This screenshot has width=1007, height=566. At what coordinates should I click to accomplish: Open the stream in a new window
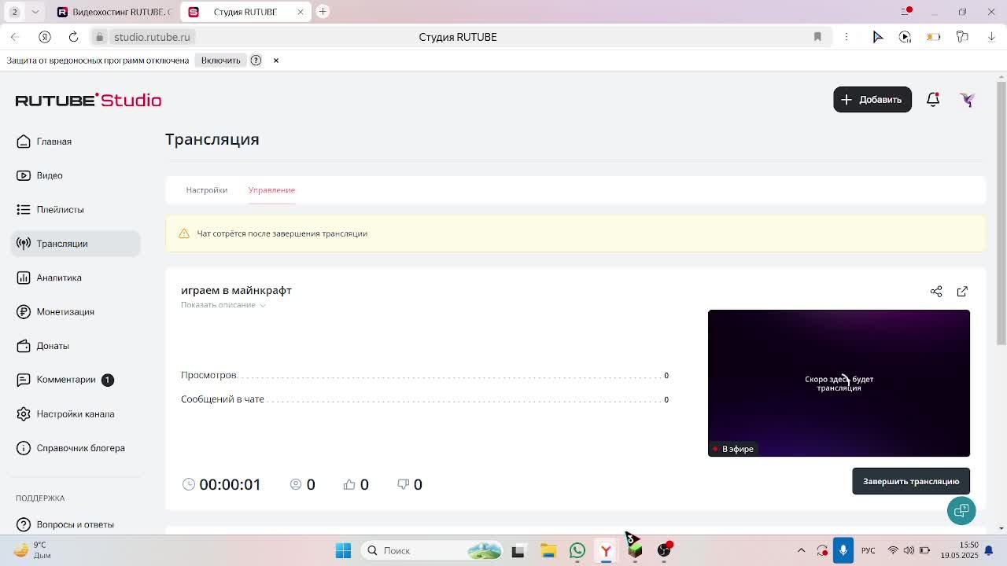[962, 292]
